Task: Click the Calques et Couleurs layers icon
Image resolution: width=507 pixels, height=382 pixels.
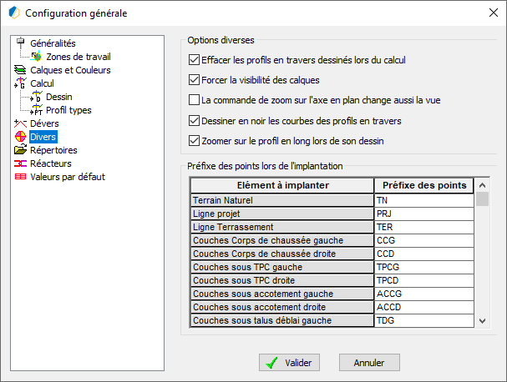Action: [x=20, y=70]
